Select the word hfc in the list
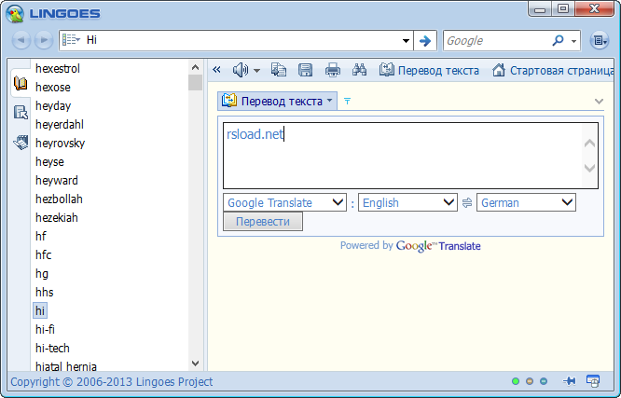The image size is (621, 398). click(44, 254)
